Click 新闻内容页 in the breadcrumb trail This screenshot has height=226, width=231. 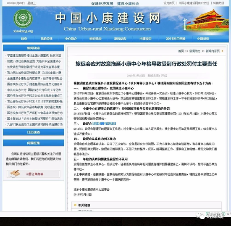point(213,51)
